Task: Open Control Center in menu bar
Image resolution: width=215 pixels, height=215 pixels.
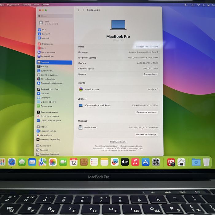Action: point(209,5)
